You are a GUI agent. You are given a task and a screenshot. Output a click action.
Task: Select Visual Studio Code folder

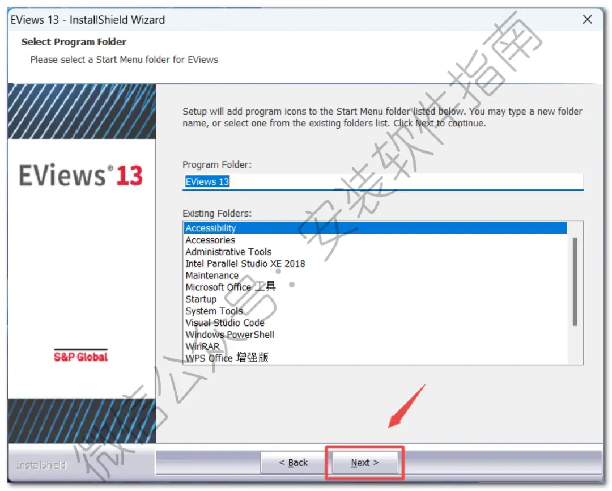click(375, 323)
